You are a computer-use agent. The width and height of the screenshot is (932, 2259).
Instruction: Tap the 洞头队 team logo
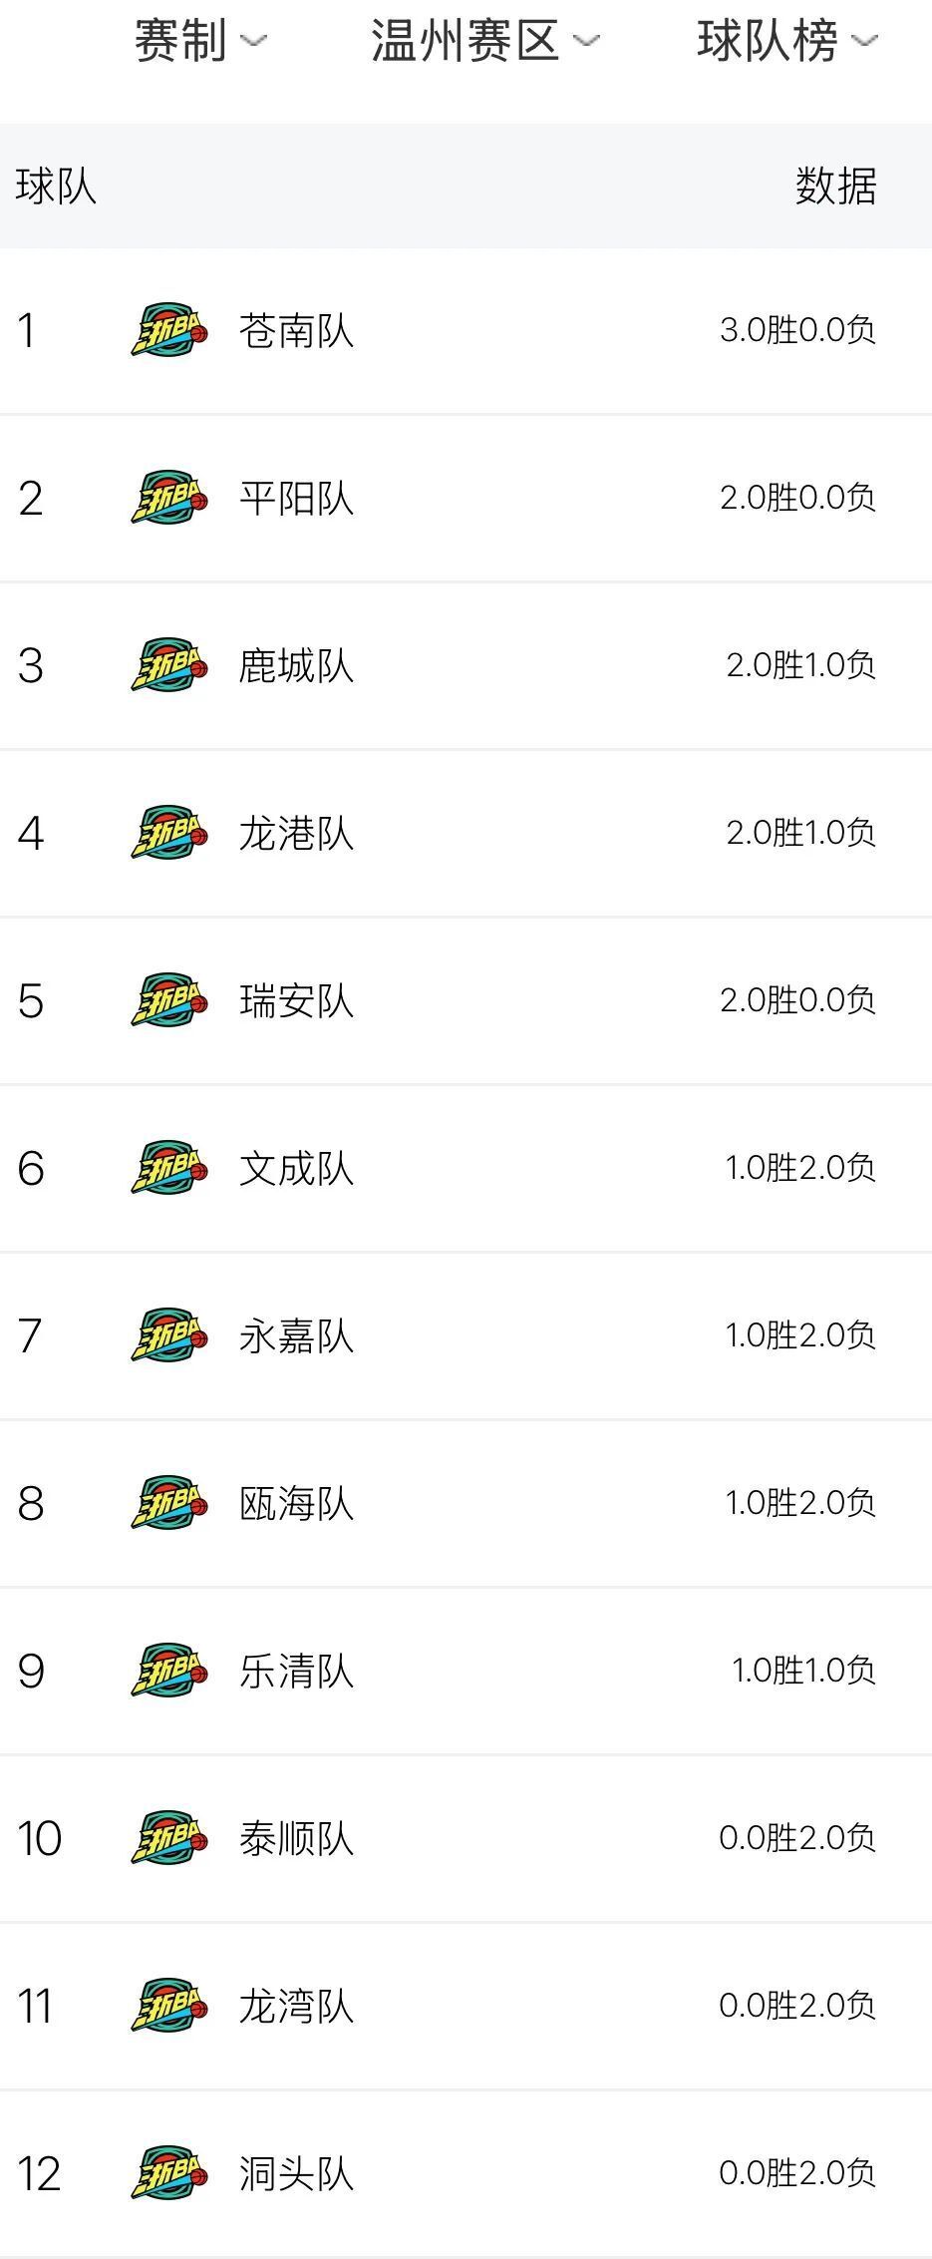(x=169, y=2173)
